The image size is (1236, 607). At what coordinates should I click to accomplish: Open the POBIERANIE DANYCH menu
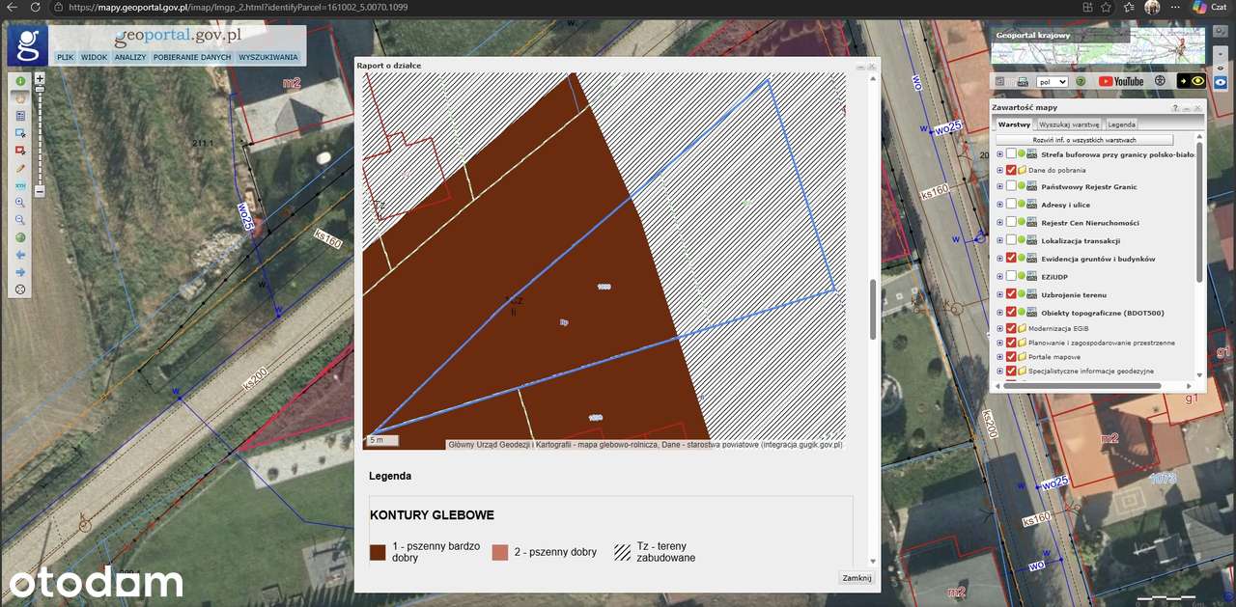click(192, 57)
